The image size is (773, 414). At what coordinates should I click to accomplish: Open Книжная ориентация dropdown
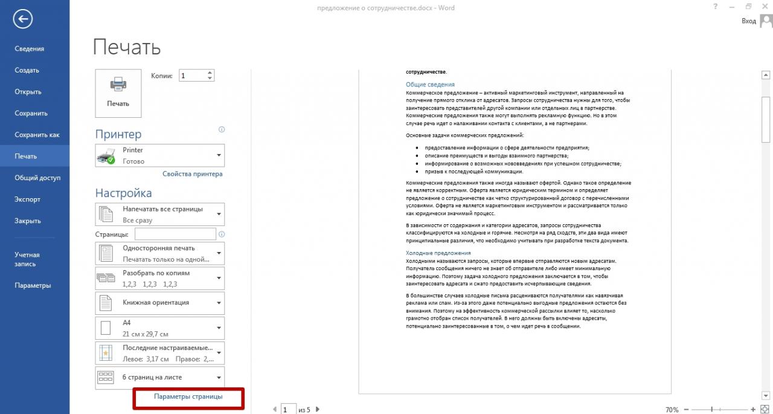pos(159,303)
